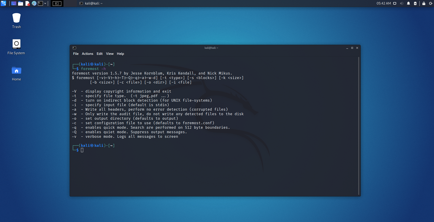The height and width of the screenshot is (222, 434).
Task: Open the text editor panel launcher
Action: pyautogui.click(x=27, y=3)
